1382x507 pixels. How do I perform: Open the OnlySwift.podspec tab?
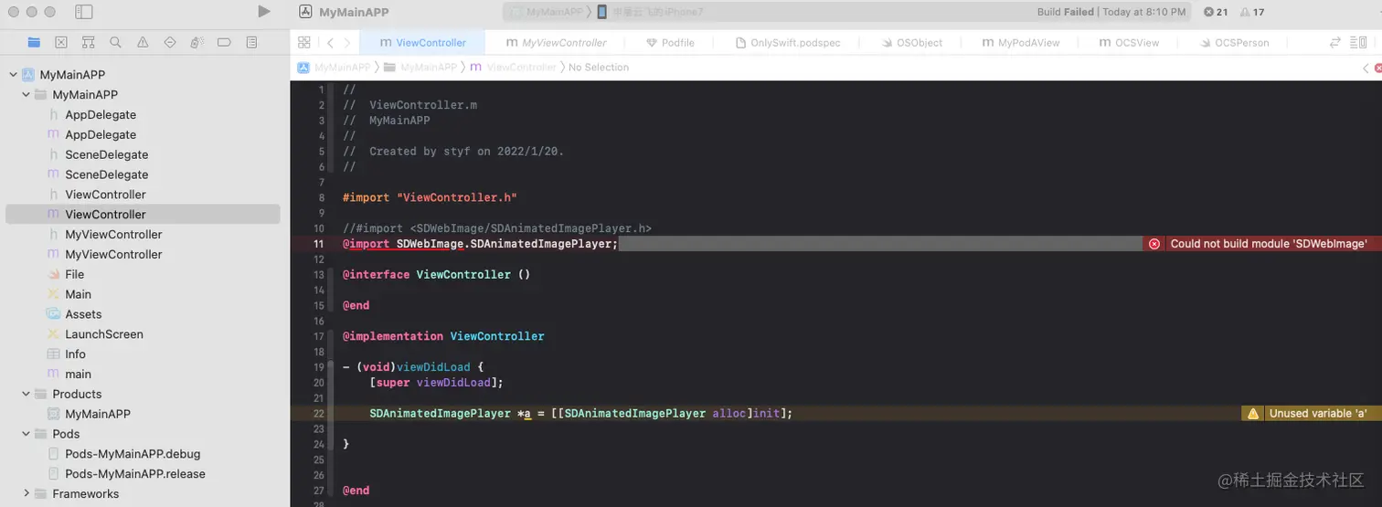click(x=788, y=42)
